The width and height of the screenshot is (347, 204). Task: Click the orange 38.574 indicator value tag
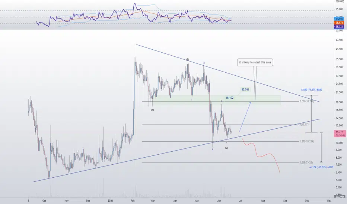(x=339, y=23)
